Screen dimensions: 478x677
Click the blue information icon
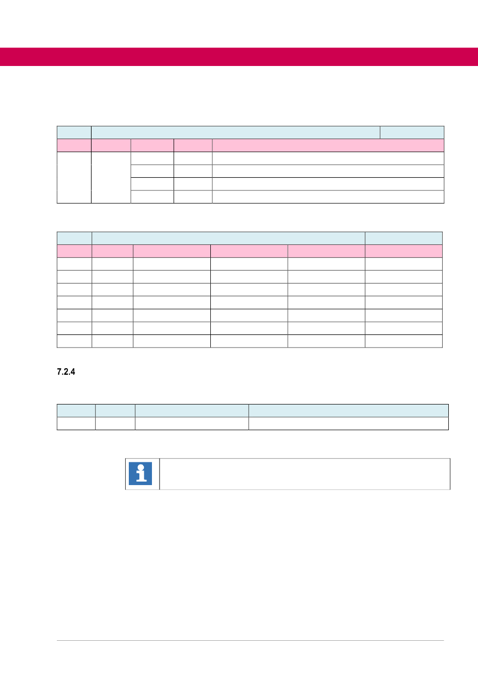pos(140,473)
